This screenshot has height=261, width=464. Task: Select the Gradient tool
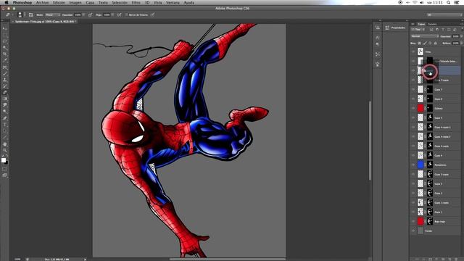click(x=5, y=99)
